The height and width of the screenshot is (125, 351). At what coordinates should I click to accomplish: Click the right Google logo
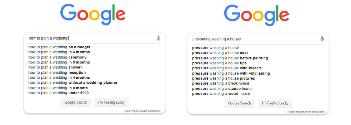[256, 15]
